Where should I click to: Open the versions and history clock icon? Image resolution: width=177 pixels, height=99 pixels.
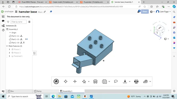[3, 30]
